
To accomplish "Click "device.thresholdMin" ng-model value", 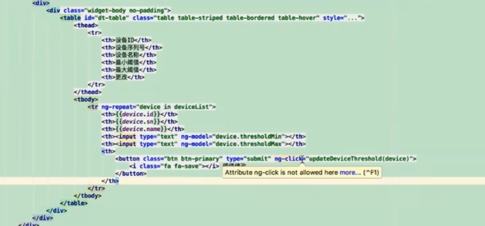I will click(x=248, y=137).
